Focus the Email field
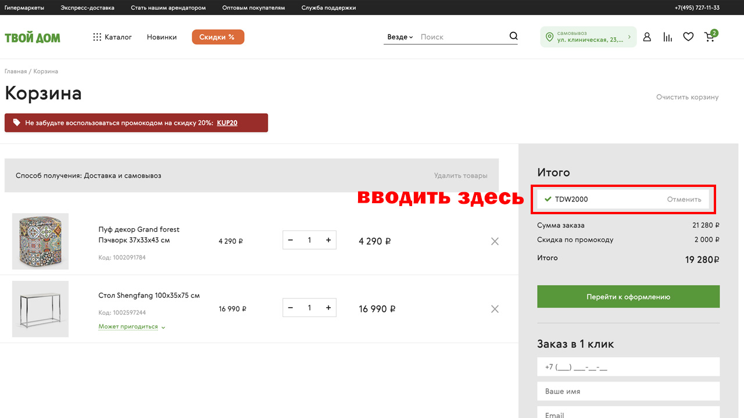This screenshot has height=418, width=744. point(628,413)
